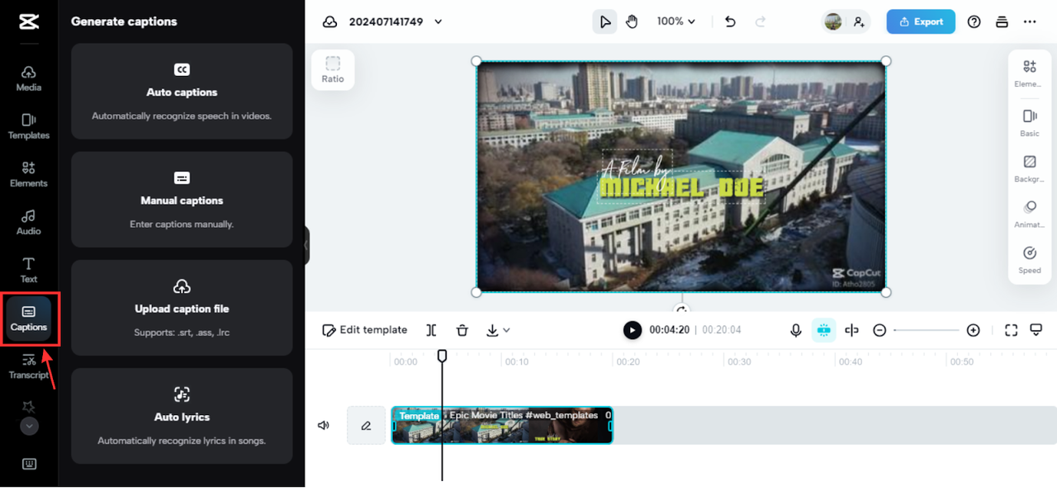The width and height of the screenshot is (1057, 491).
Task: Open right-side Background panel
Action: tap(1029, 168)
